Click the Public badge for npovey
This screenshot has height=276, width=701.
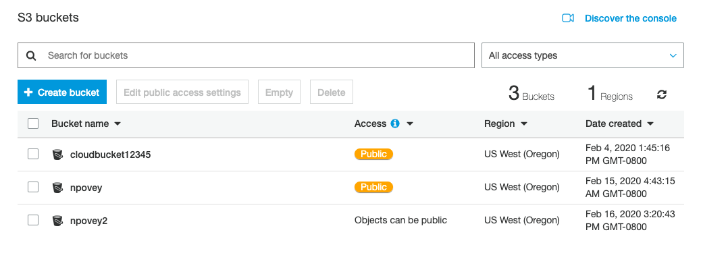373,187
